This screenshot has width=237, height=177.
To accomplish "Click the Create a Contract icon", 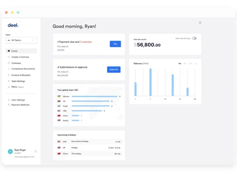I will click(9, 57).
